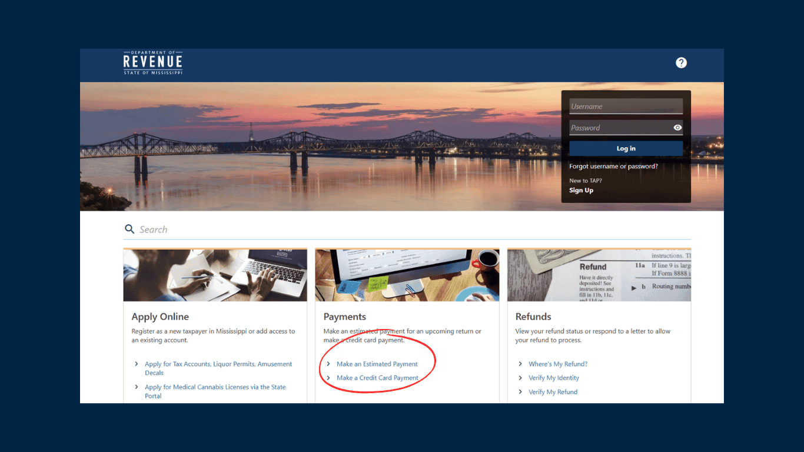
Task: Click the Department of Revenue logo
Action: point(153,63)
